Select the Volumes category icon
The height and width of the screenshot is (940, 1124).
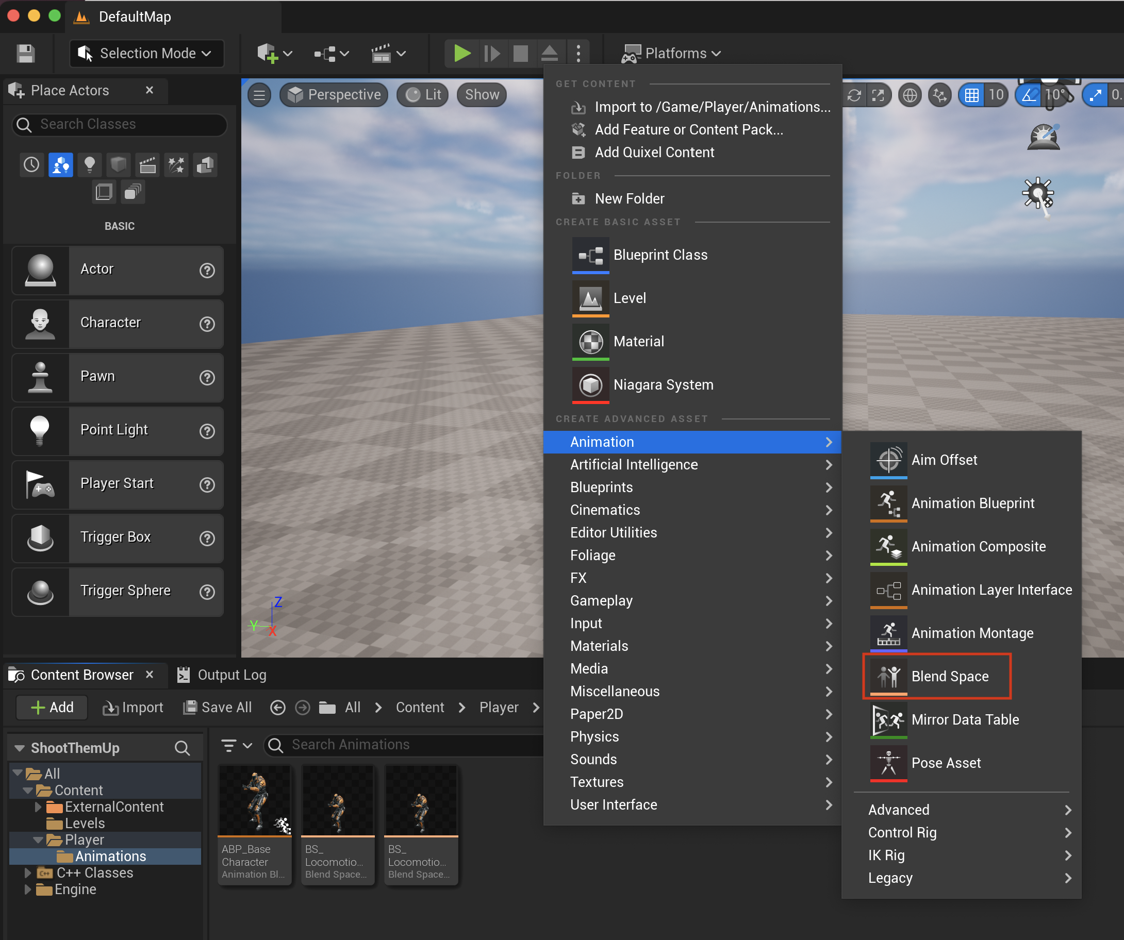point(104,192)
